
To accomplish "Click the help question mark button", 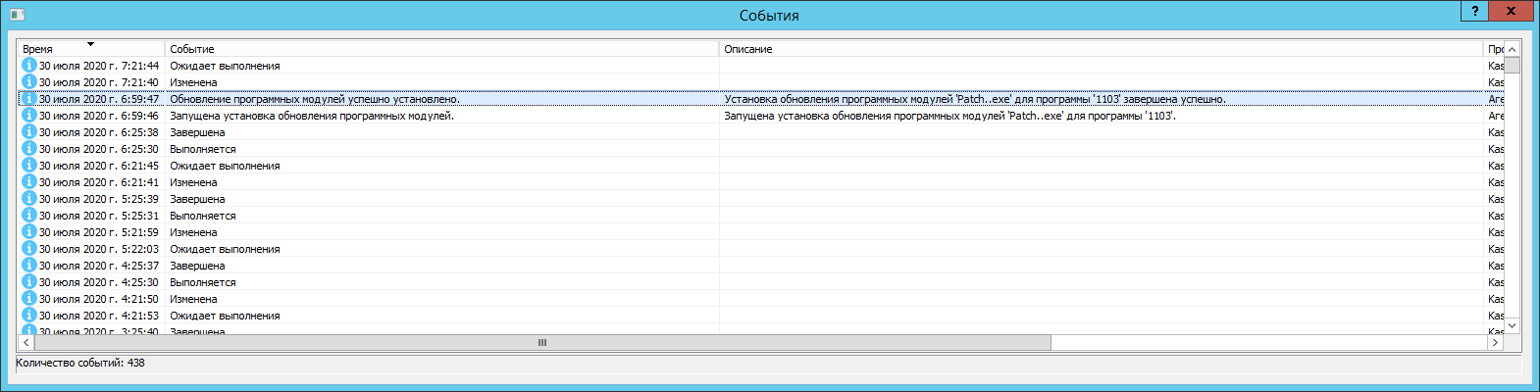I will [1475, 11].
